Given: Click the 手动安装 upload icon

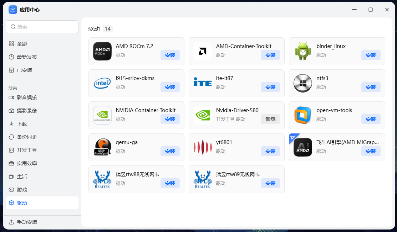Looking at the screenshot, I should coord(11,222).
